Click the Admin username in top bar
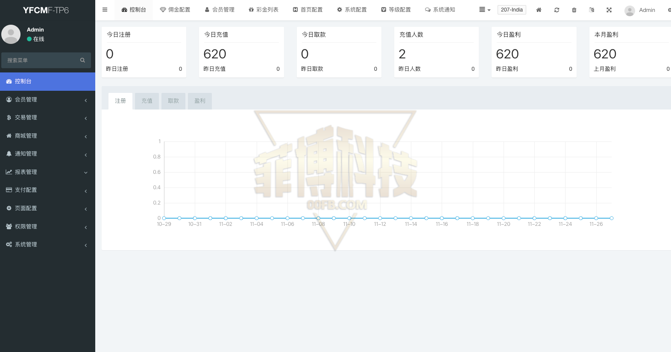 [647, 10]
